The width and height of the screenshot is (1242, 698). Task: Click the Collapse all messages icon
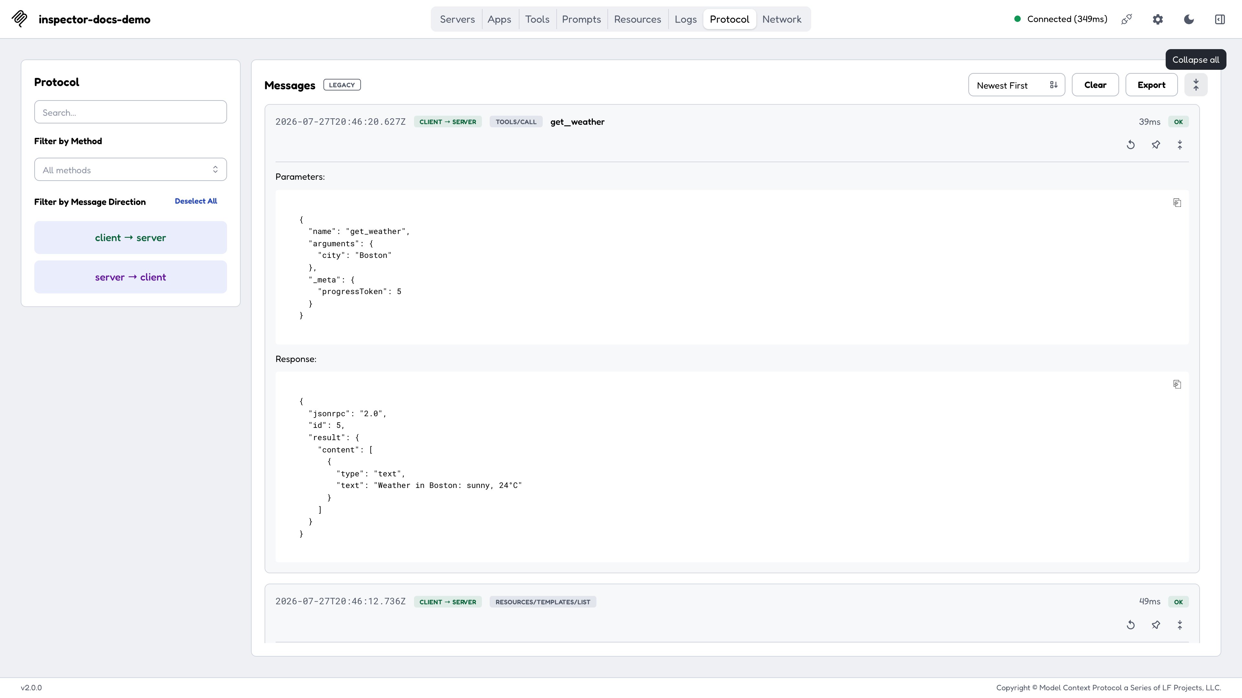click(1196, 85)
